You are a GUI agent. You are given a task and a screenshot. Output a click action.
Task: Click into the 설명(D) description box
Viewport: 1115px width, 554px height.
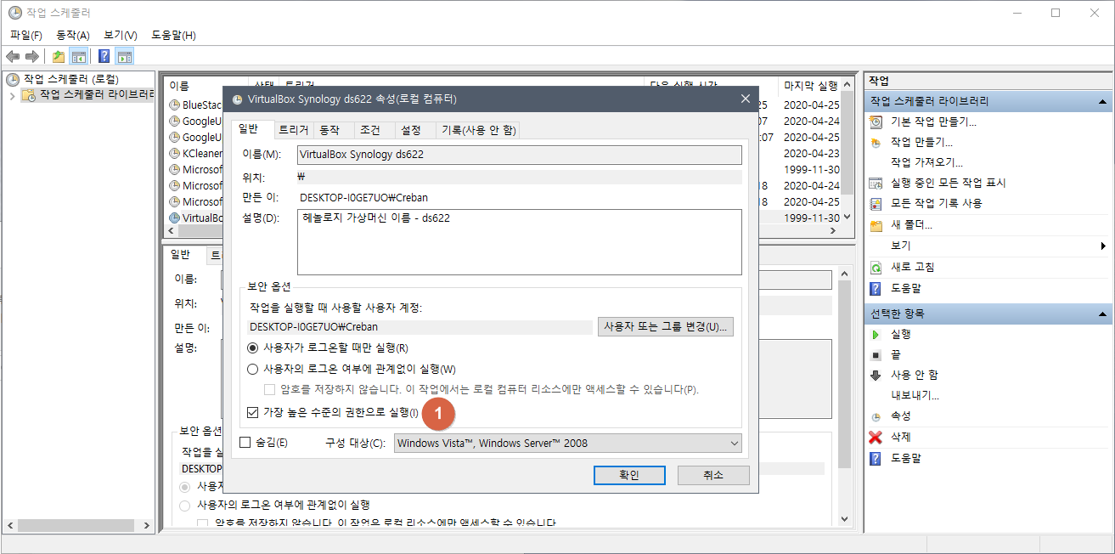[x=520, y=242]
